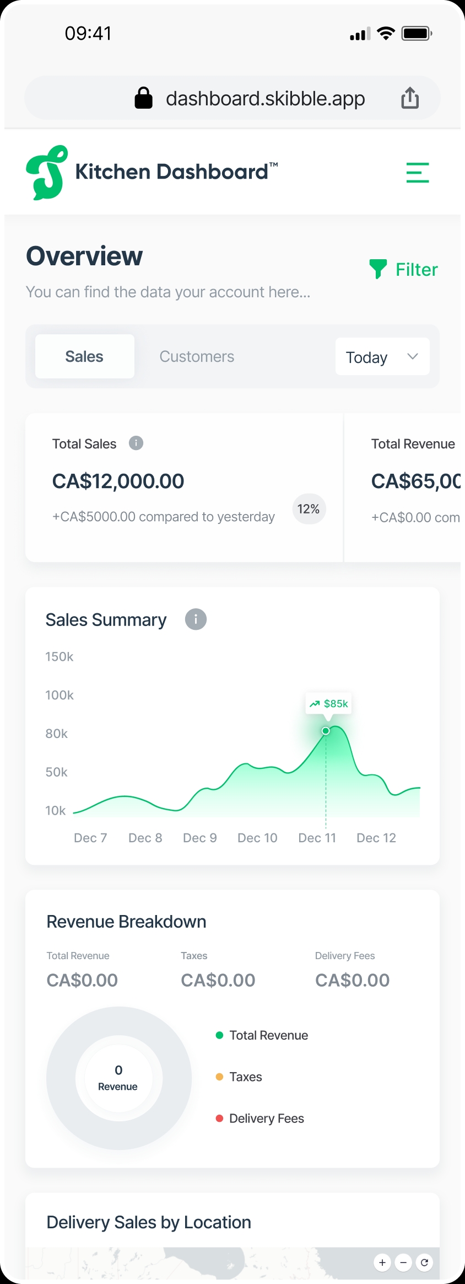Viewport: 465px width, 1284px height.
Task: Tap the lock icon in address bar
Action: click(144, 98)
